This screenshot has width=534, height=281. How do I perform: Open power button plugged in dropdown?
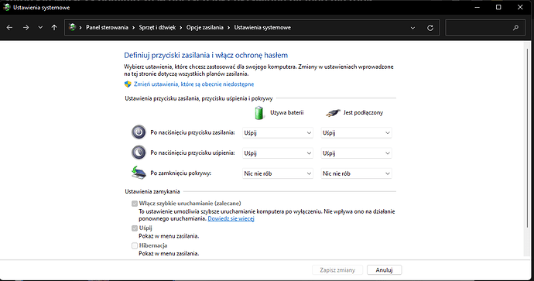pos(356,133)
